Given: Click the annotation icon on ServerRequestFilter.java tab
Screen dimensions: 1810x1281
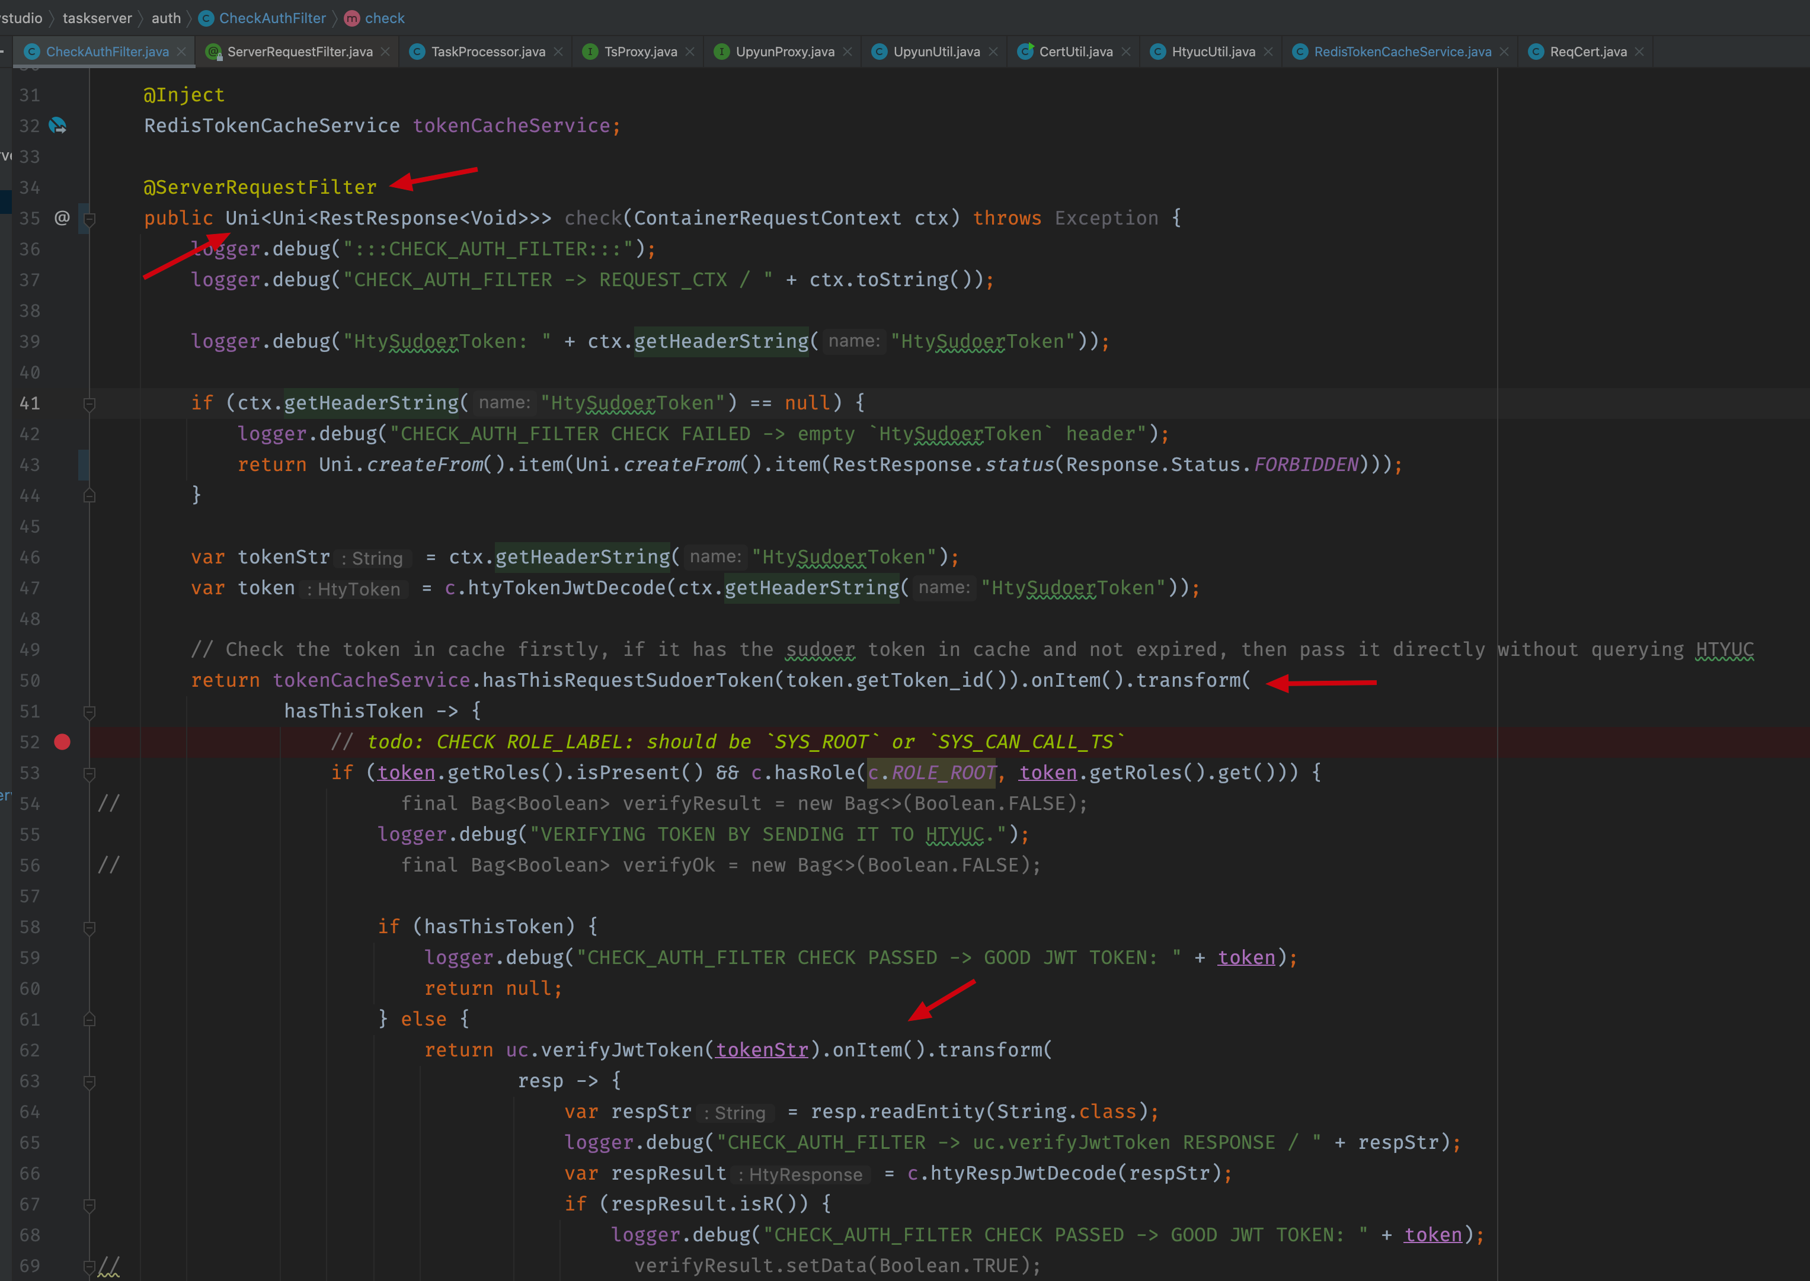Looking at the screenshot, I should pyautogui.click(x=213, y=52).
